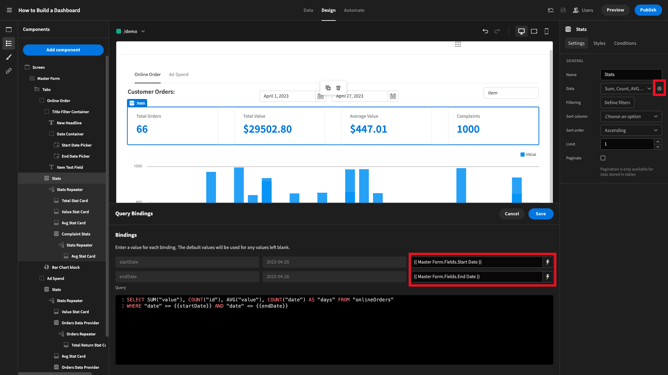Switch to the Automate tab
Viewport: 668px width, 375px height.
pos(354,10)
